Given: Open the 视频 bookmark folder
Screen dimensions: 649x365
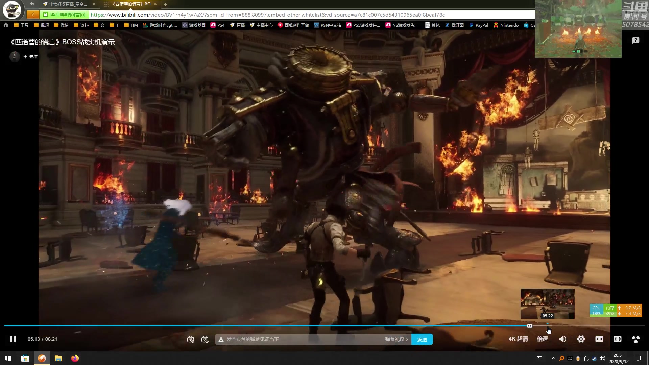Looking at the screenshot, I should click(41, 25).
